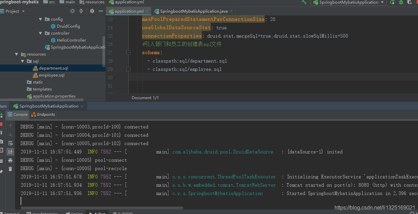Screen dimensions: 418x214
Task: Select the templates folder
Action: coord(39,89)
